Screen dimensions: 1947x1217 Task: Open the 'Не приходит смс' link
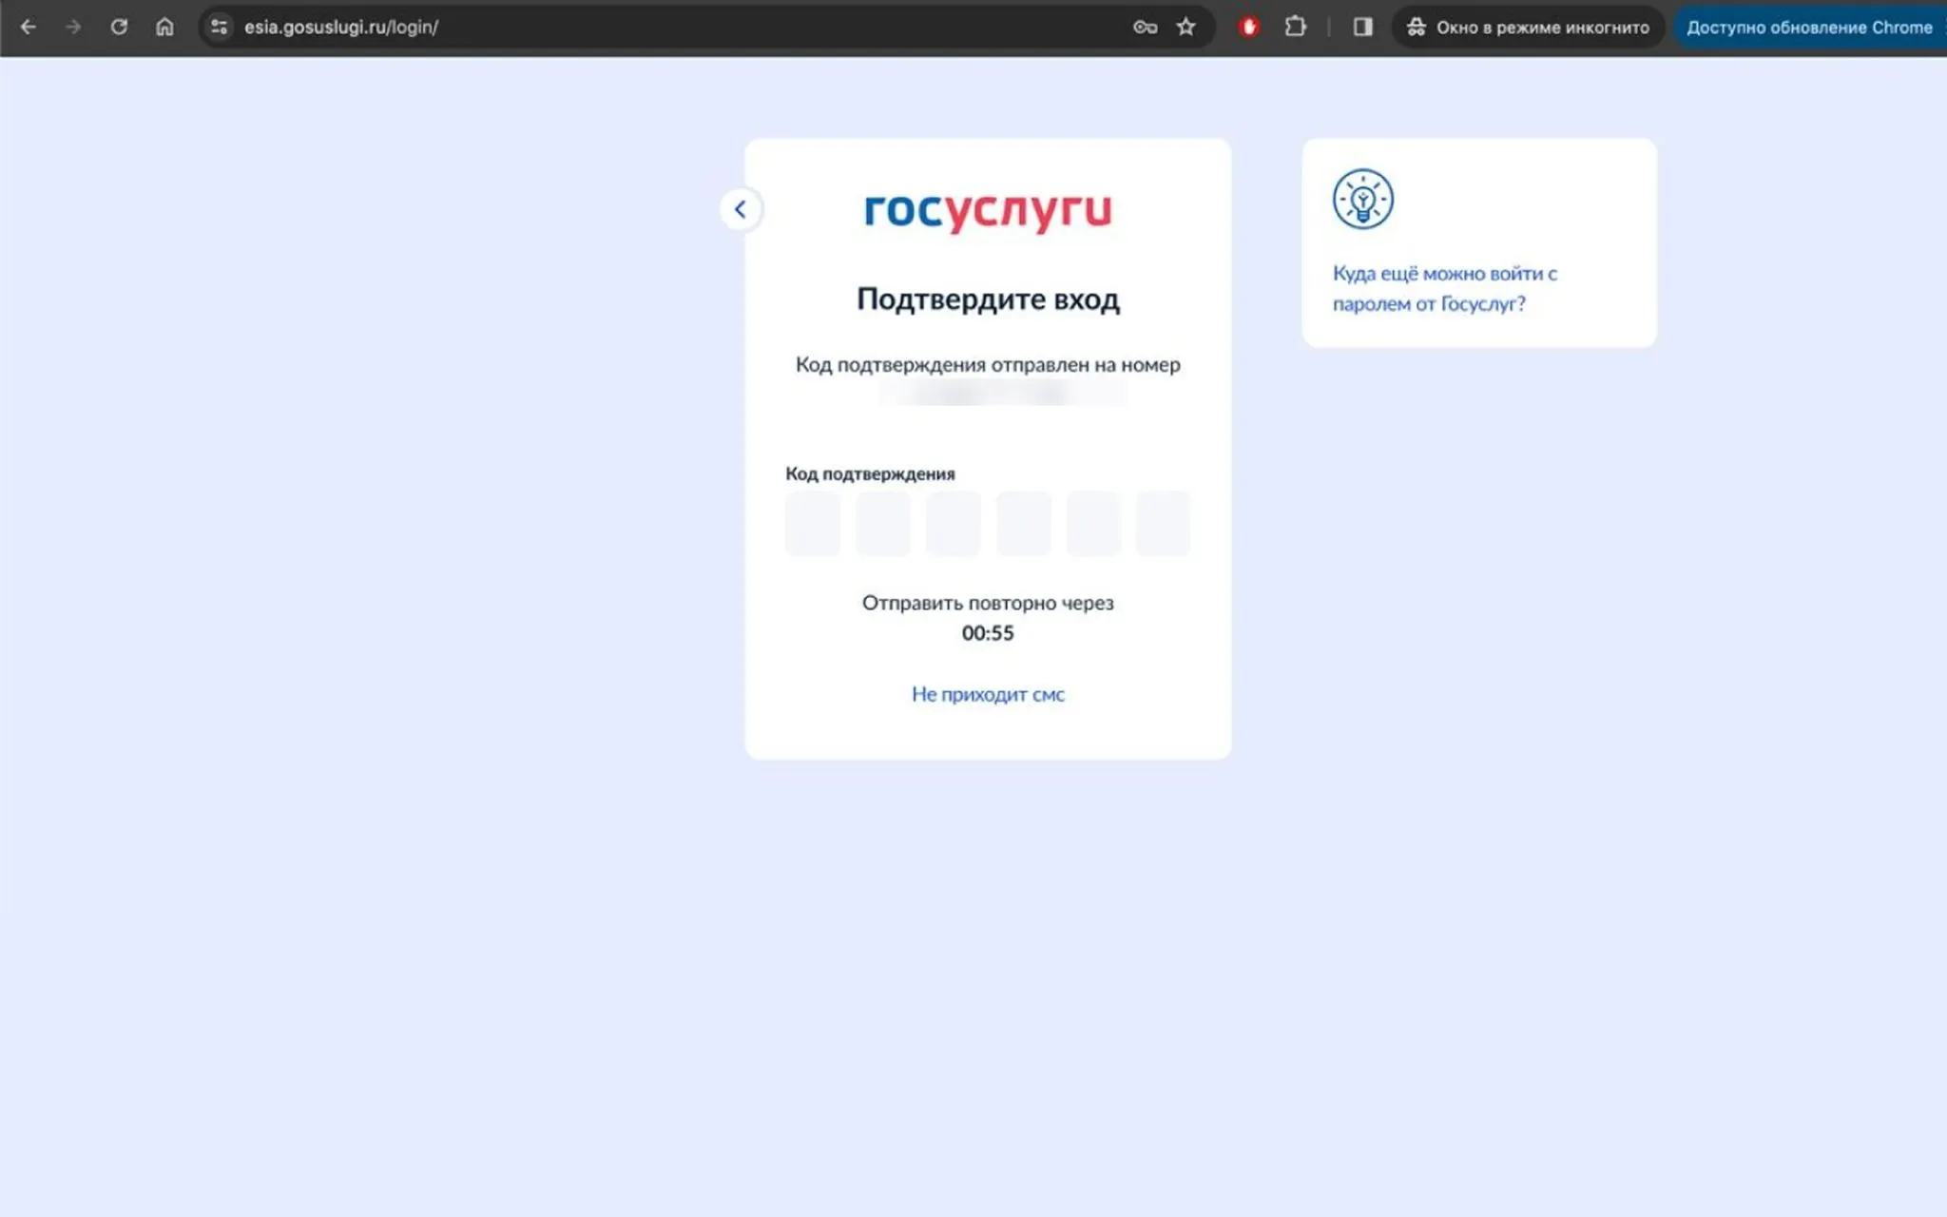click(x=988, y=694)
